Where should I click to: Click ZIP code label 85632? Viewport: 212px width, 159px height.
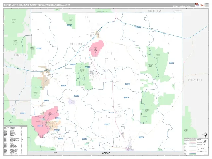coord(171,63)
